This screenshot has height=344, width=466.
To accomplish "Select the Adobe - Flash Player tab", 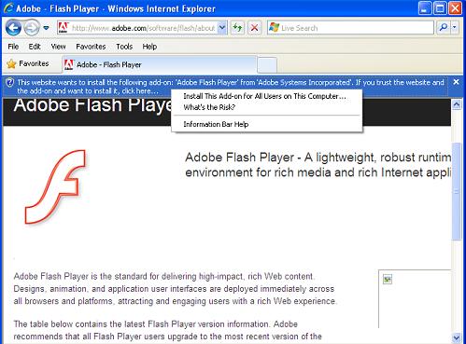I will coord(160,64).
